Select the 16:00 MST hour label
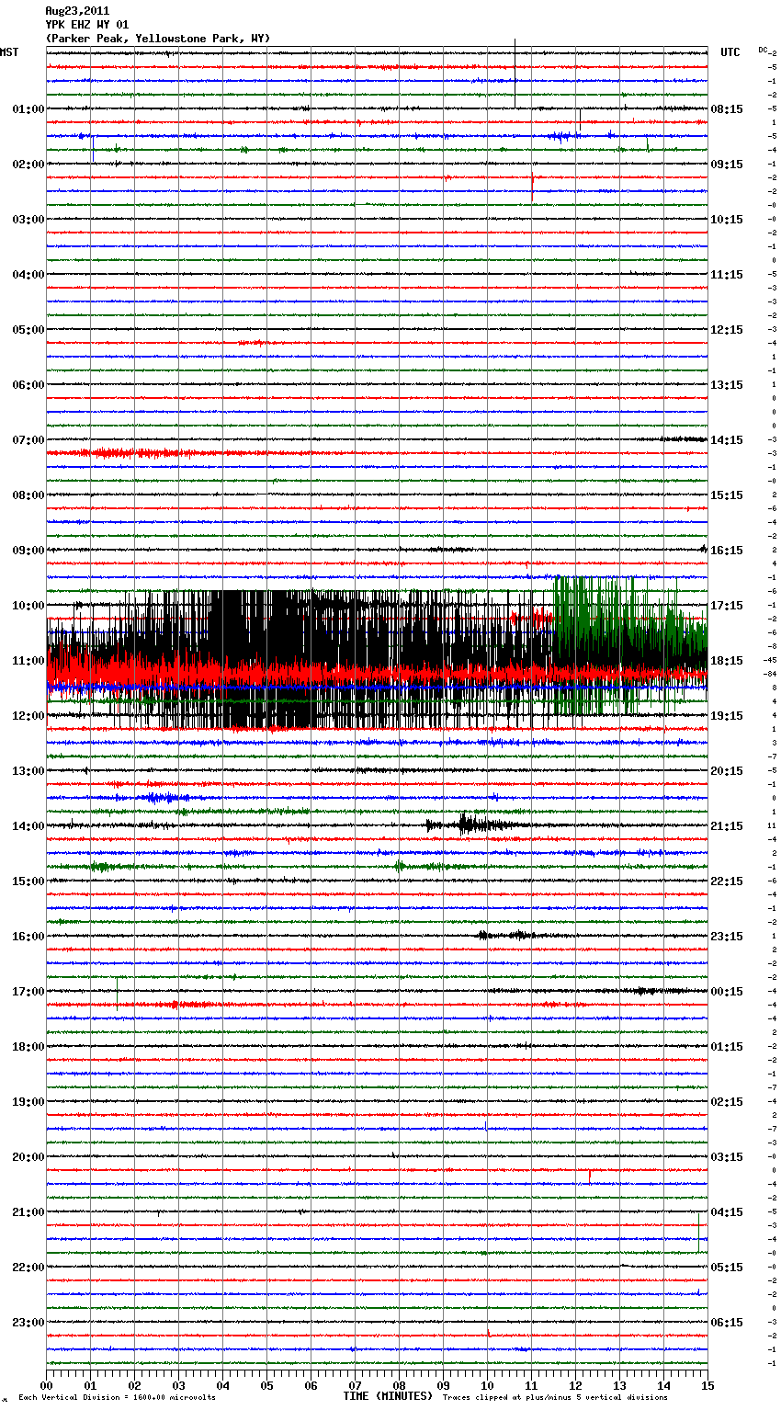Screen dimensions: 781x1410 (28, 937)
